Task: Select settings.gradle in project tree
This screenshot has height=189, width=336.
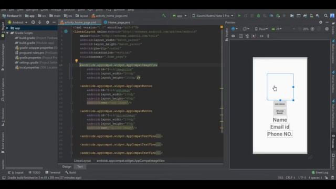Action: [36, 62]
